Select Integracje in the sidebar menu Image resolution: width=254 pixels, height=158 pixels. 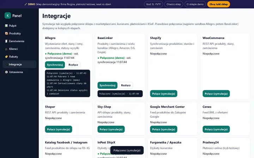19,64
